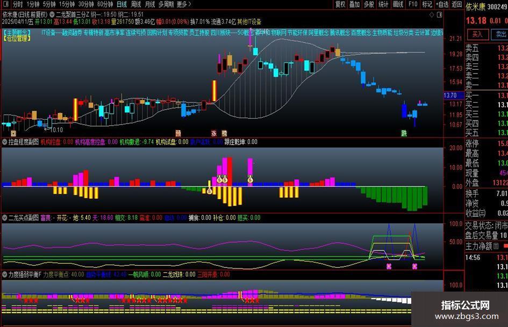Select the 15分钟 period tab

coord(67,4)
